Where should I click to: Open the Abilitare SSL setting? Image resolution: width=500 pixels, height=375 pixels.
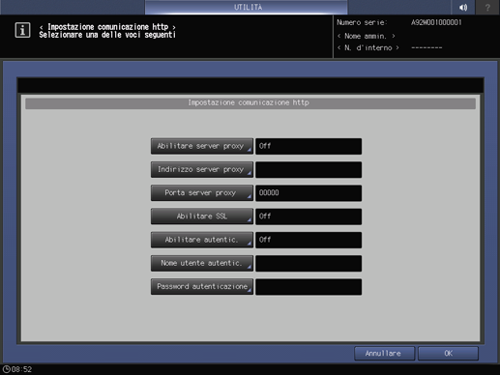click(x=202, y=216)
